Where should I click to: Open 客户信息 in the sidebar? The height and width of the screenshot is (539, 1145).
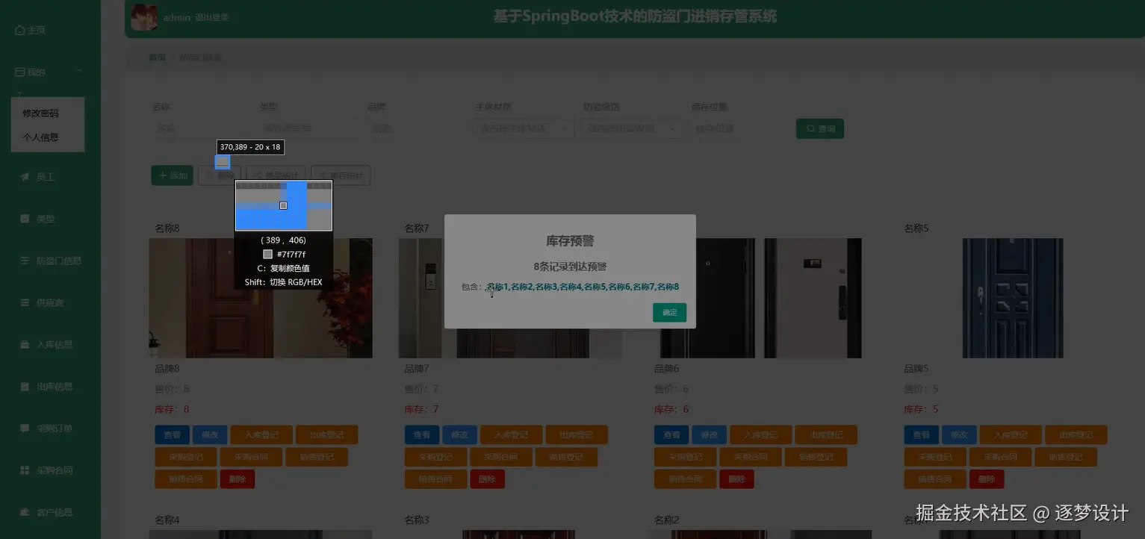pos(46,512)
